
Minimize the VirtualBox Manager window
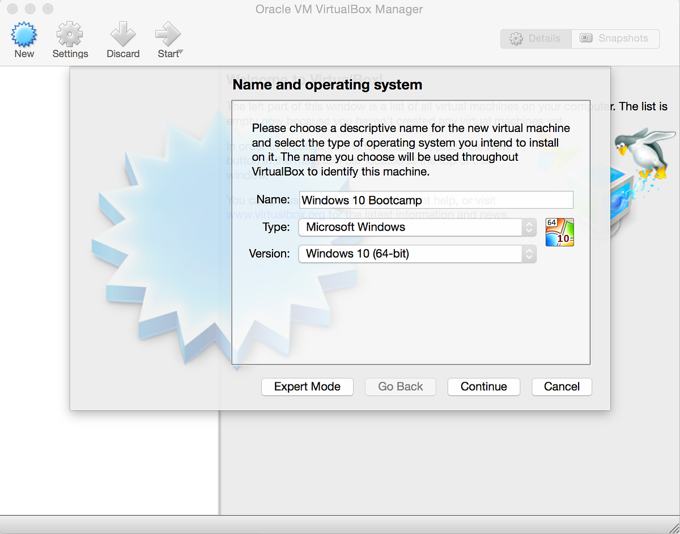coord(30,9)
